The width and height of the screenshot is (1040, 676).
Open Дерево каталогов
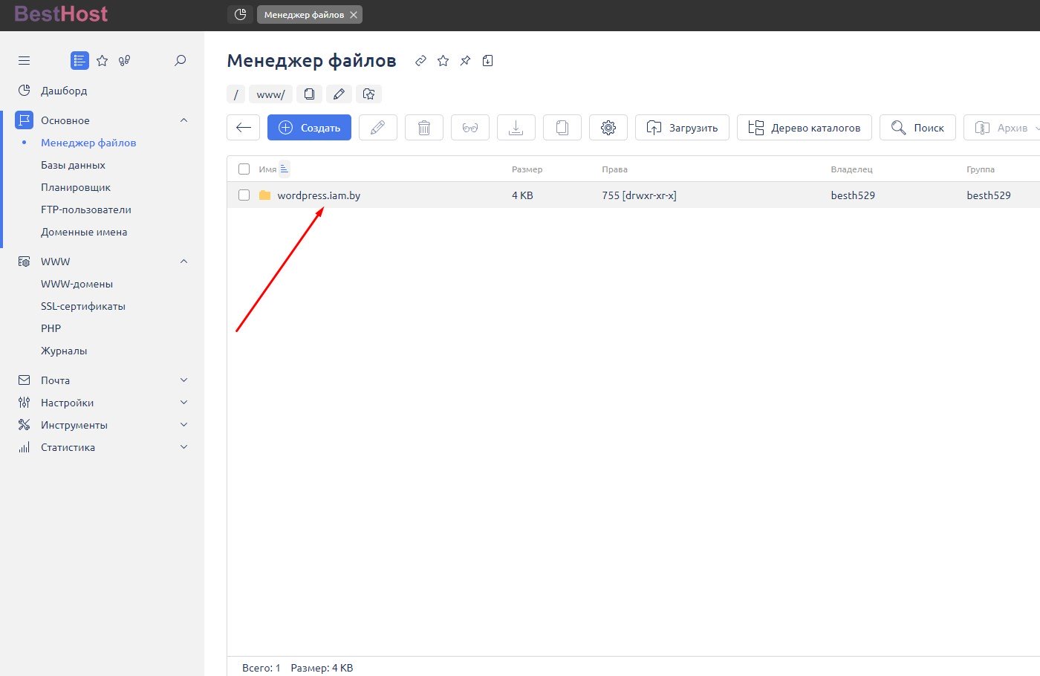click(x=805, y=128)
